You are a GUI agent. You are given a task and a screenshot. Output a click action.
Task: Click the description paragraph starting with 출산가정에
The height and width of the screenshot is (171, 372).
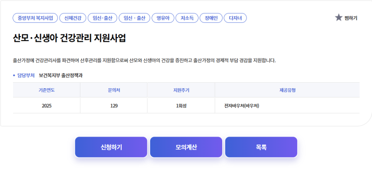[x=144, y=60]
